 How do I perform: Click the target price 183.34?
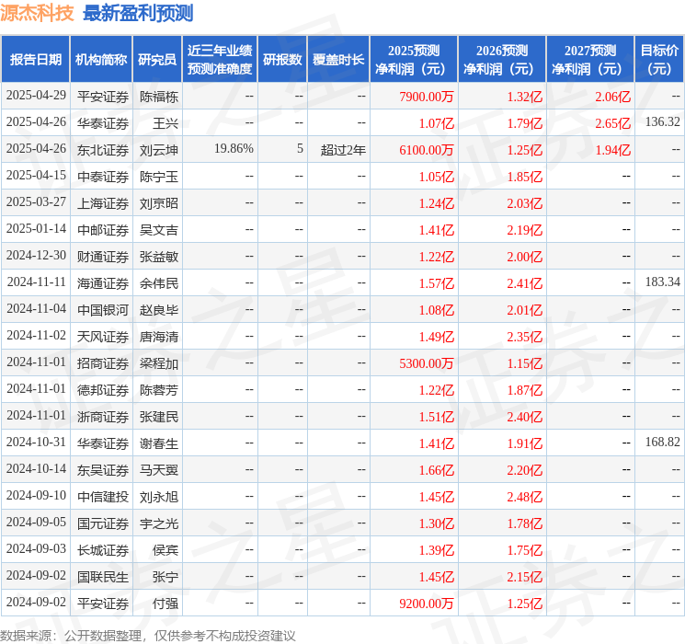point(663,282)
